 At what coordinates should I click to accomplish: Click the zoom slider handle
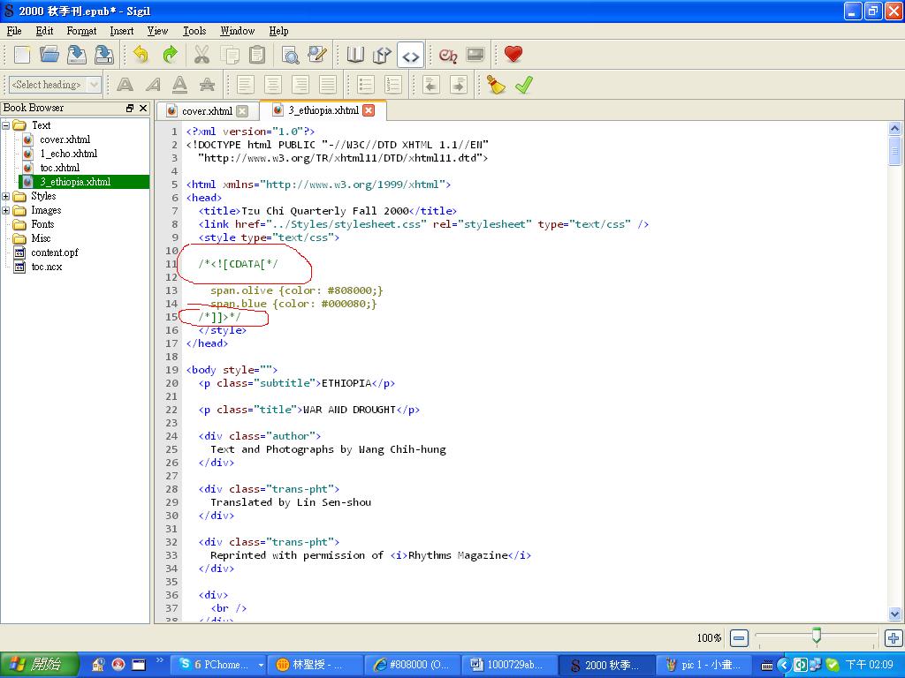(816, 636)
